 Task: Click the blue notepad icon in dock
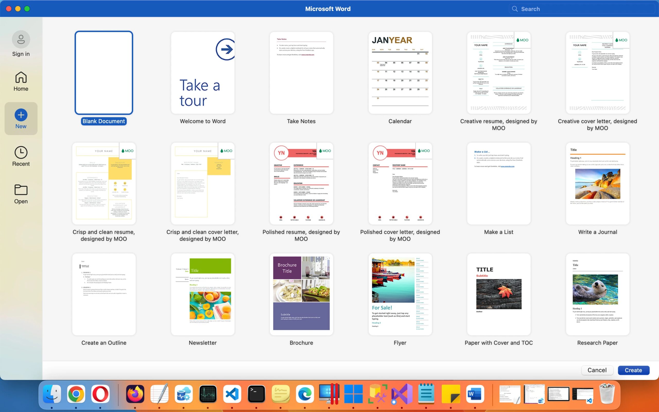pos(426,394)
